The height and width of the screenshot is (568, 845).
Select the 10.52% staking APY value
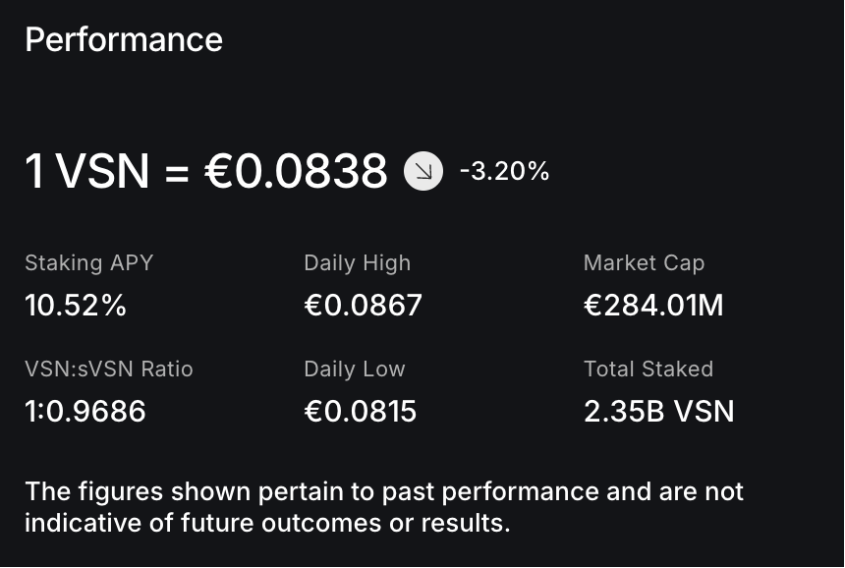(x=76, y=306)
